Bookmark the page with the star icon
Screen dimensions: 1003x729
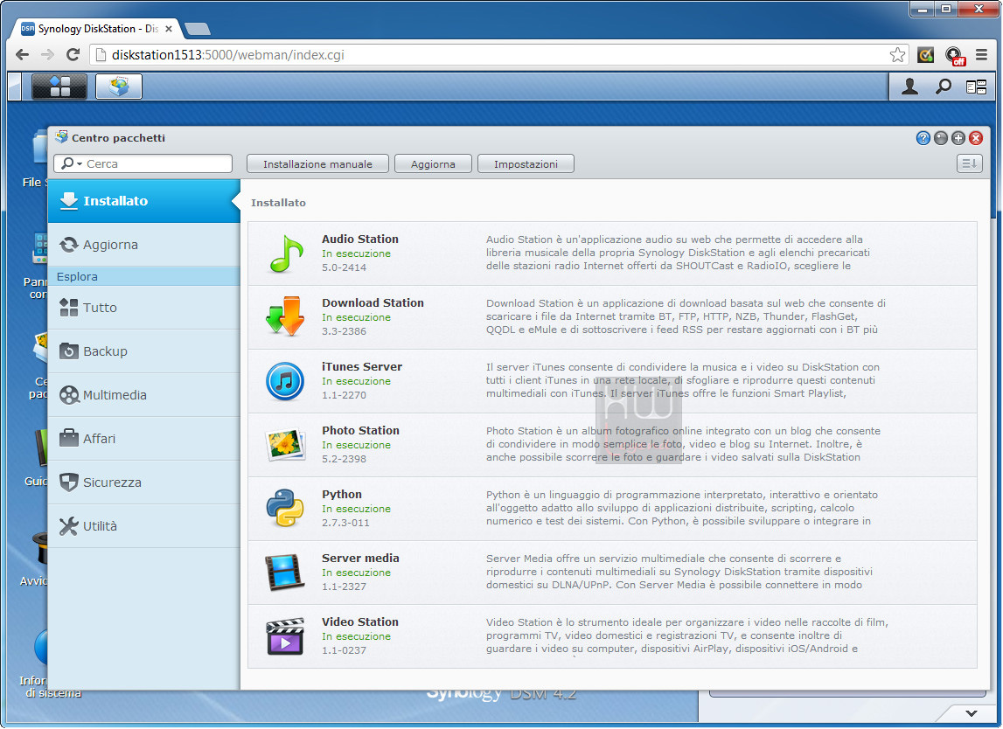(x=897, y=55)
